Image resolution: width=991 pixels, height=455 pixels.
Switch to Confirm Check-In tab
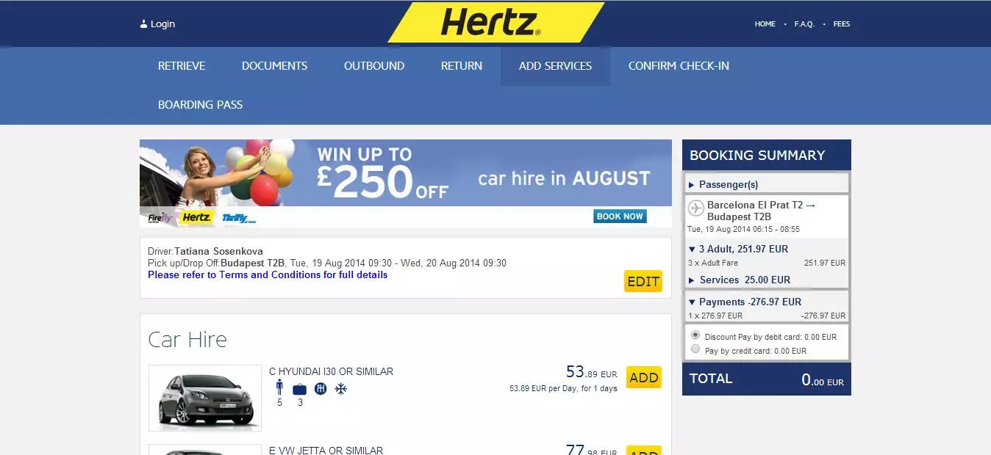(679, 66)
